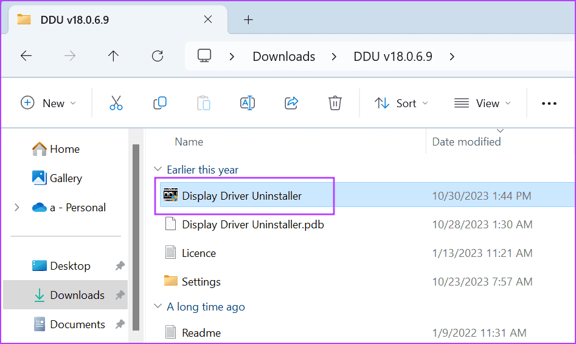
Task: Copy the selected file
Action: (x=160, y=104)
